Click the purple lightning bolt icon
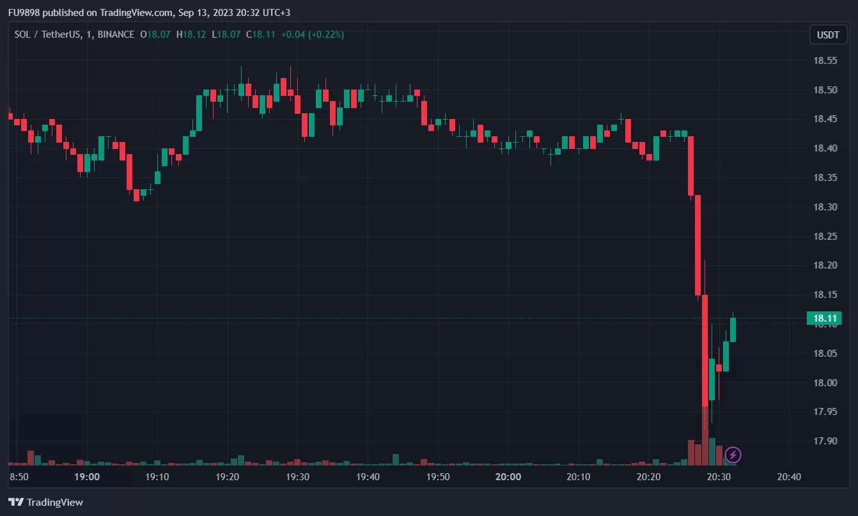This screenshot has height=516, width=858. point(733,455)
